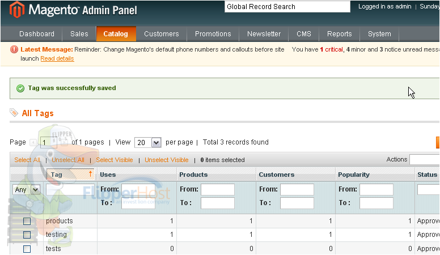Image resolution: width=440 pixels, height=255 pixels.
Task: Click the Total 3 records found text
Action: click(236, 142)
